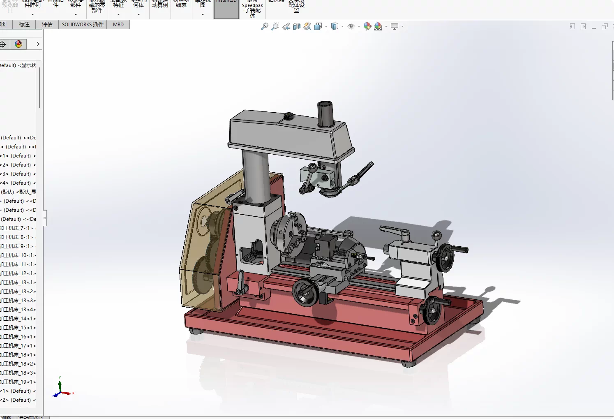Select tree item 加工机床_18<2>
The width and height of the screenshot is (614, 419).
[18, 364]
